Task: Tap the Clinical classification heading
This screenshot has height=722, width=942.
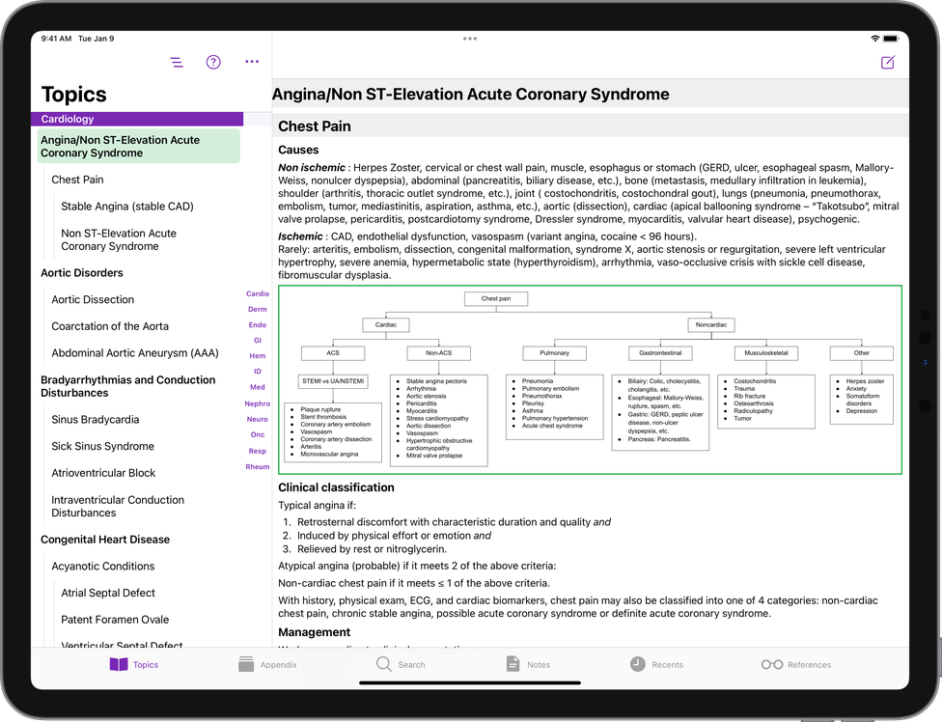Action: point(336,487)
